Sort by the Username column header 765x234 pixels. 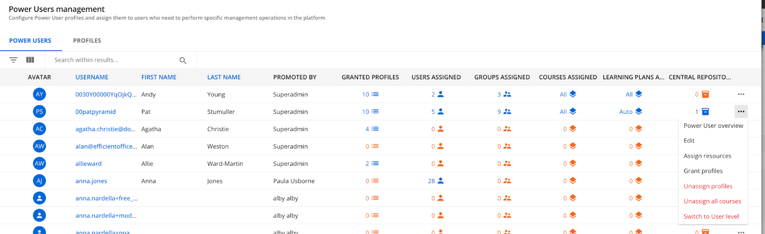tap(92, 77)
